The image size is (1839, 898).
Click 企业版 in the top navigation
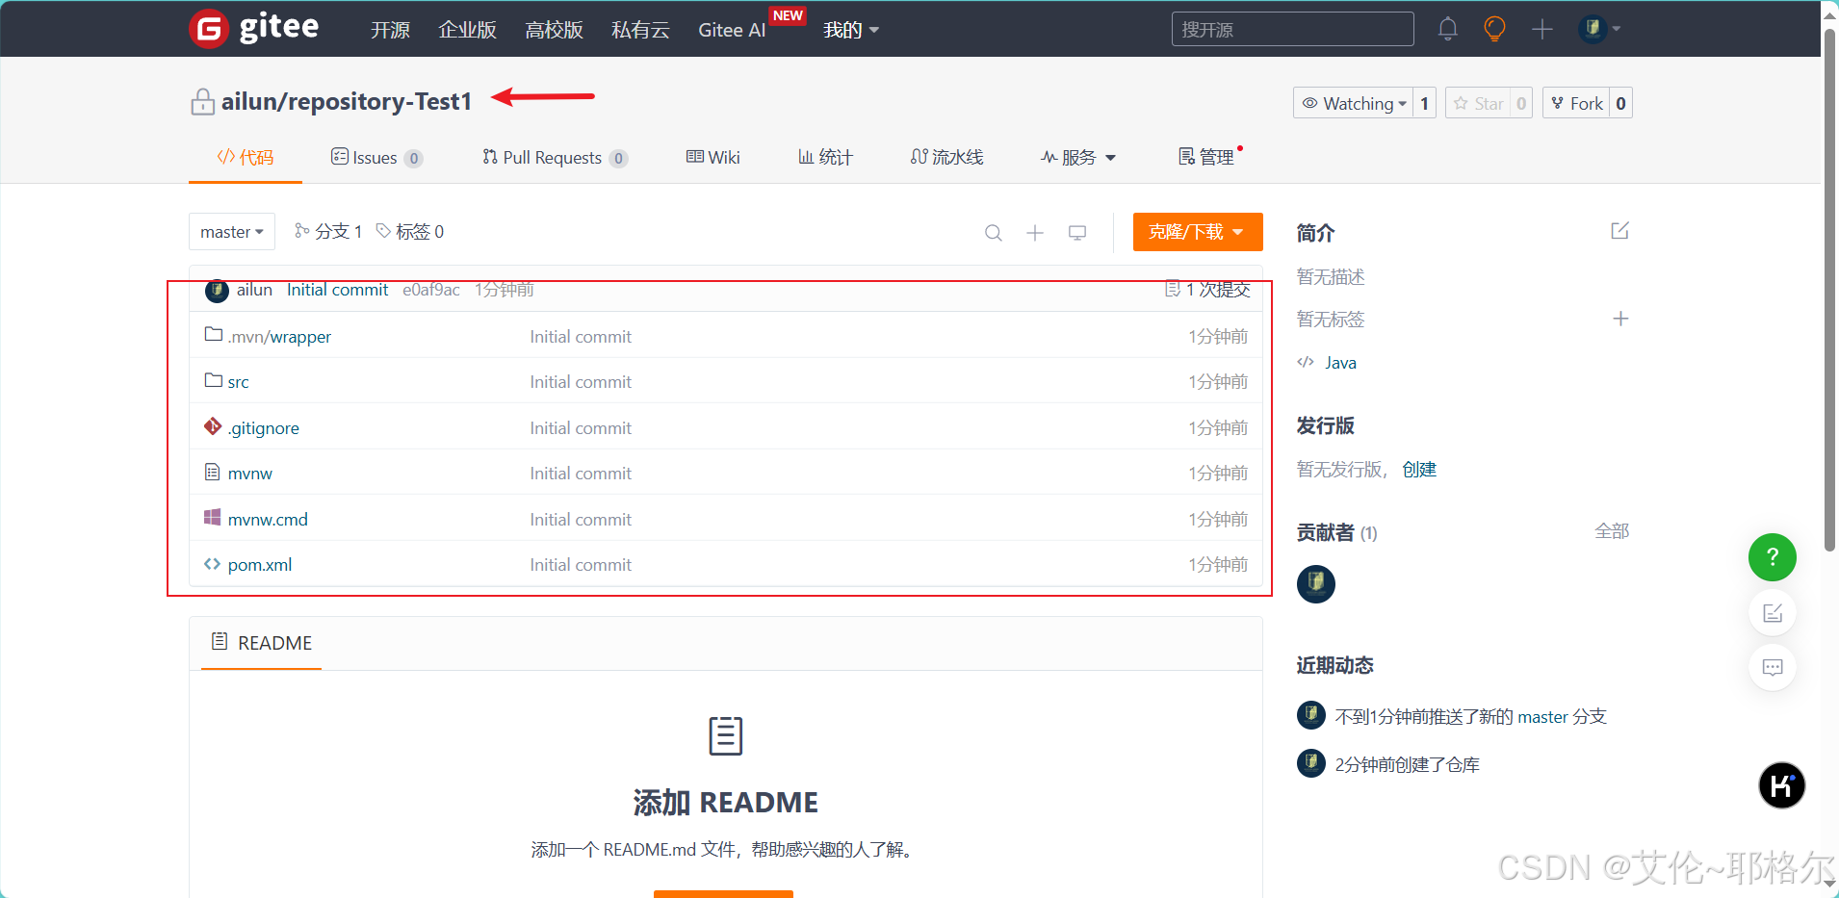[467, 30]
